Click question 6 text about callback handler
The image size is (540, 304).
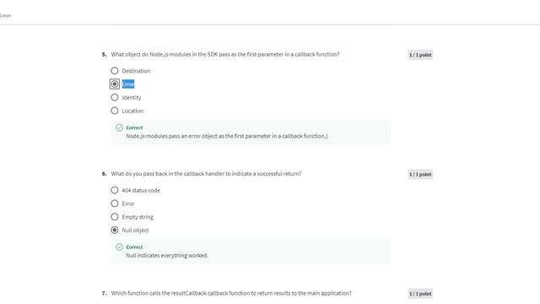pos(206,174)
